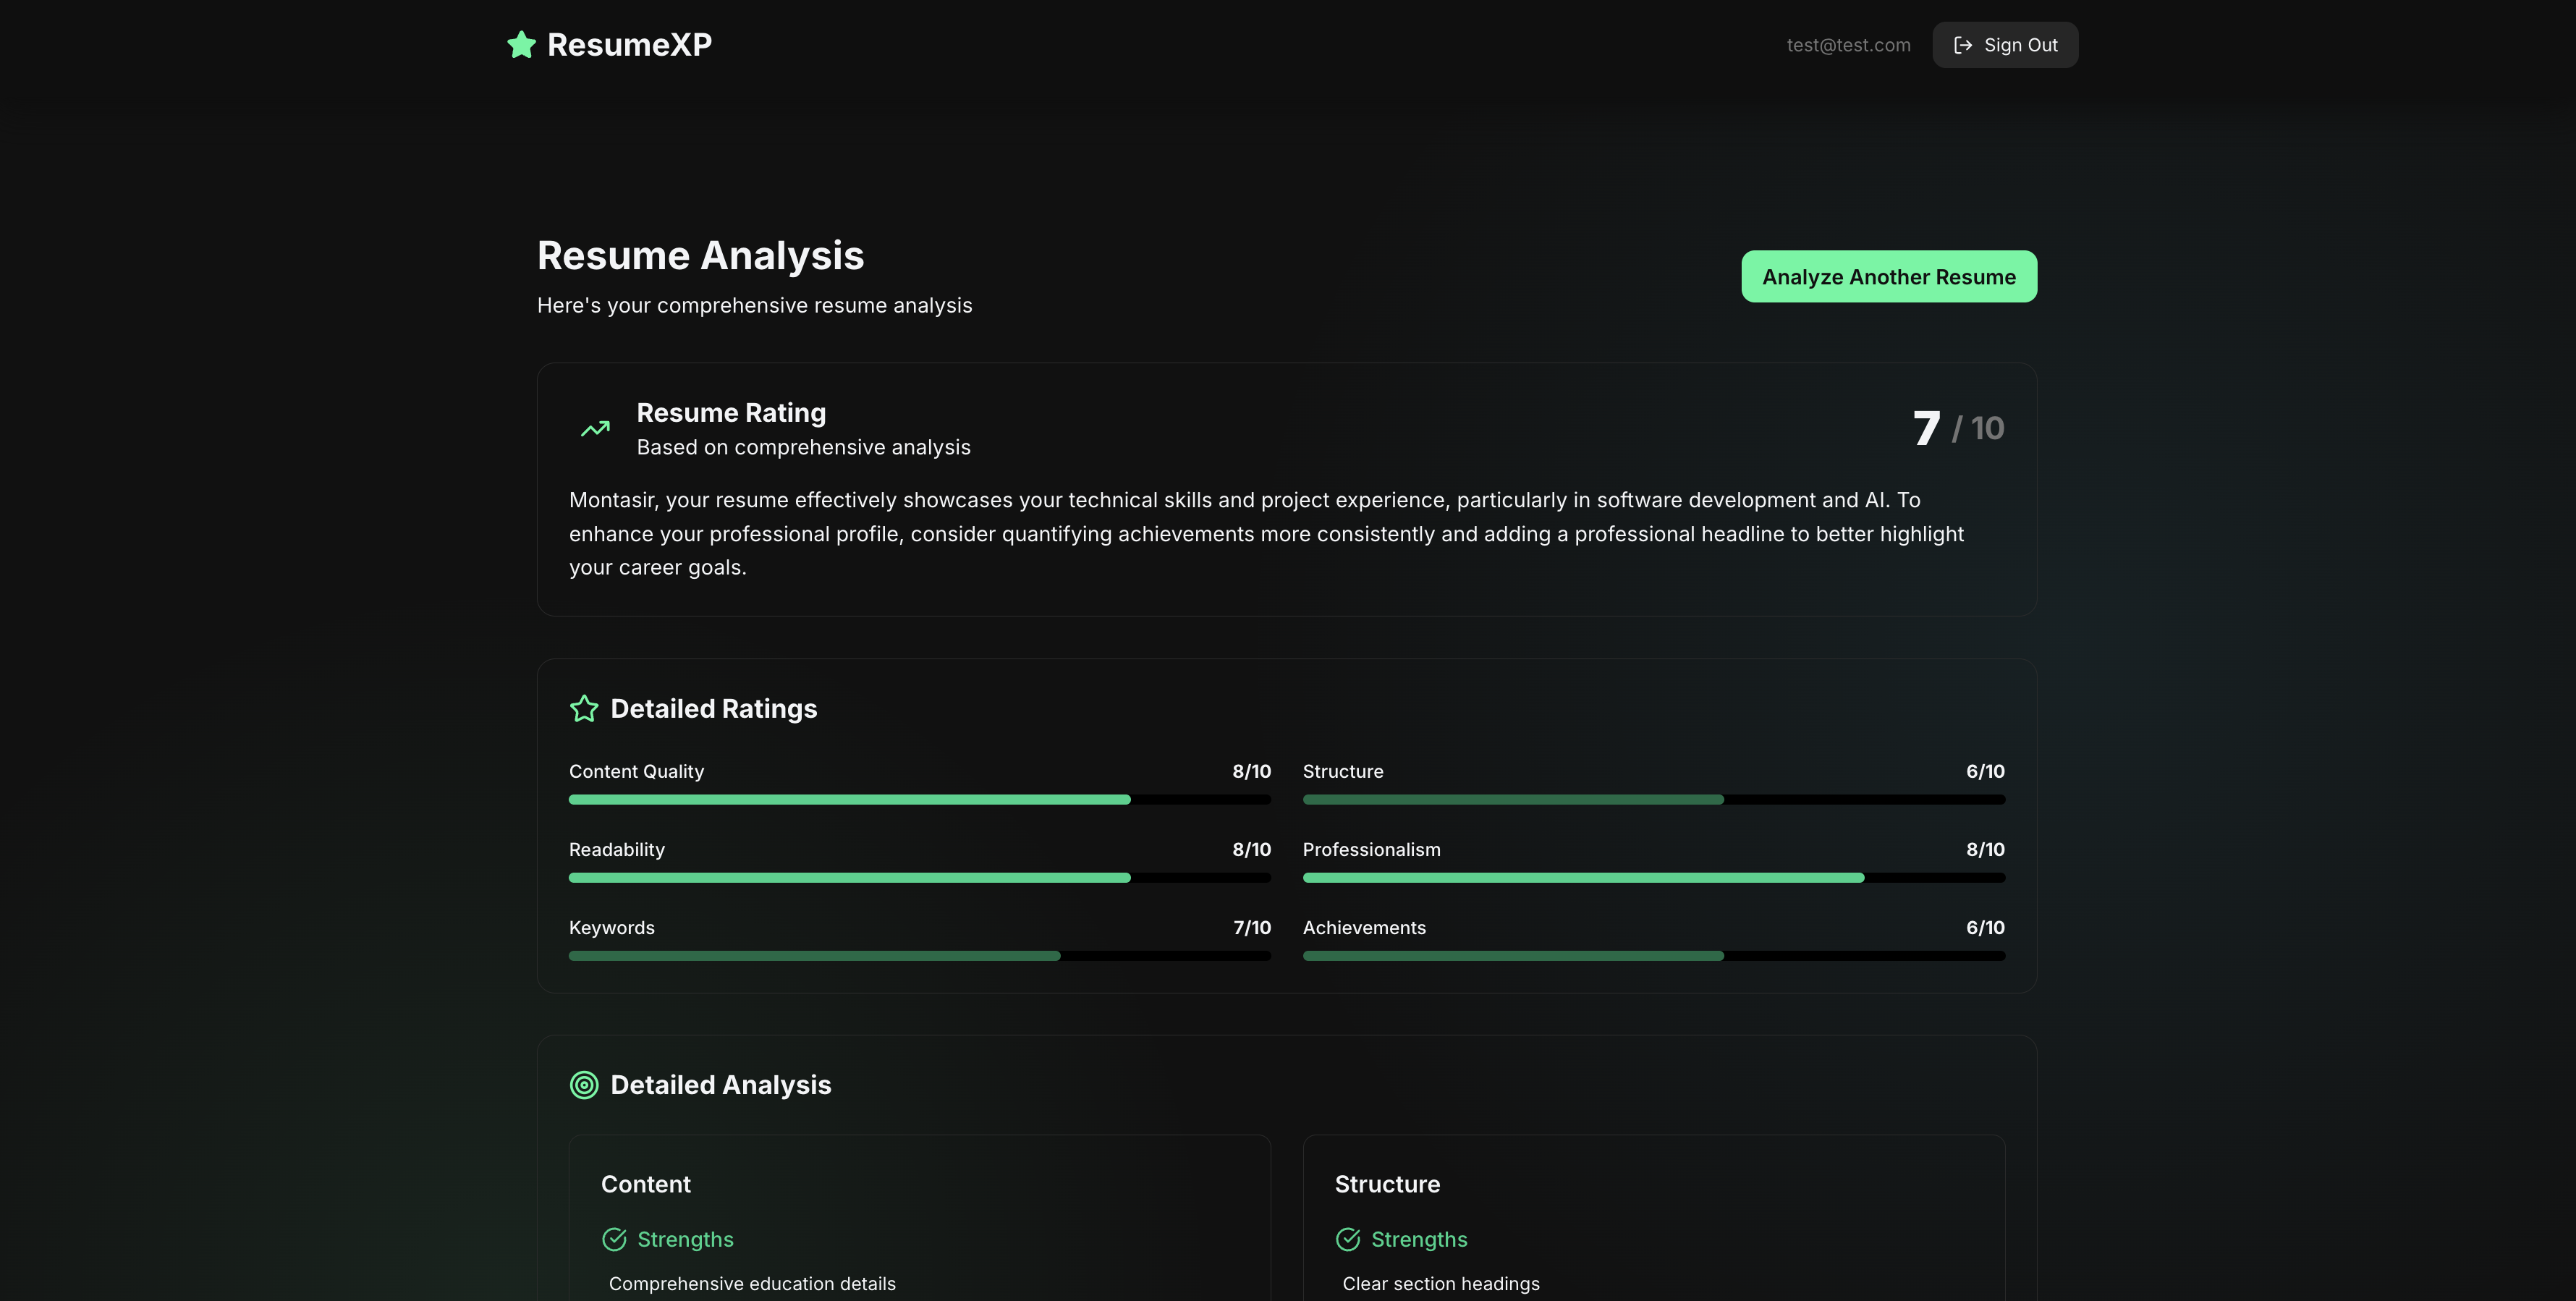Click the sign out arrow icon
Screen dimensions: 2576x1301
click(1962, 45)
